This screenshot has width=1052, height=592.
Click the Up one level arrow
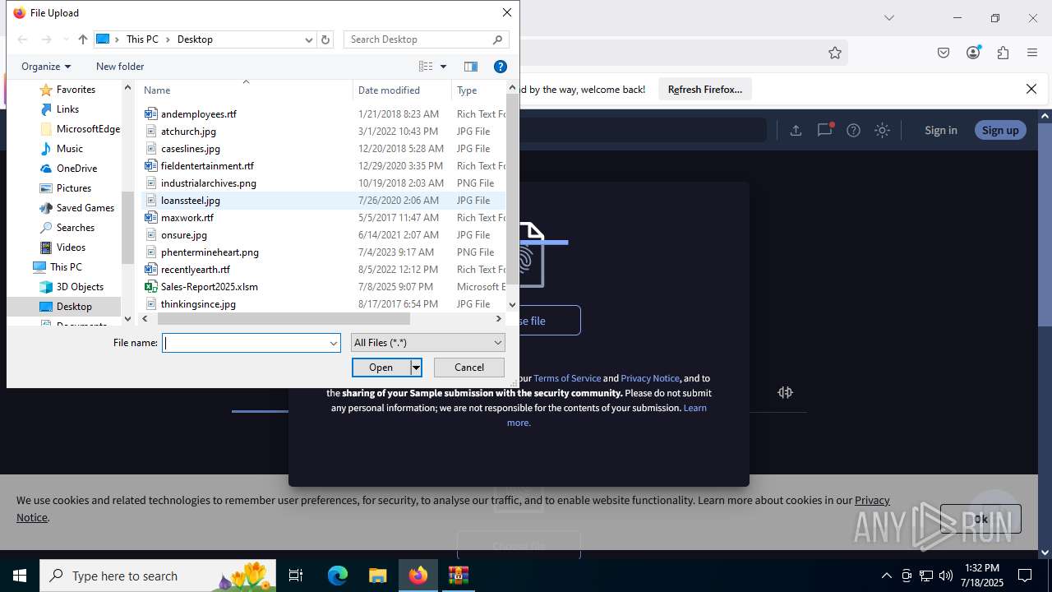[x=82, y=39]
